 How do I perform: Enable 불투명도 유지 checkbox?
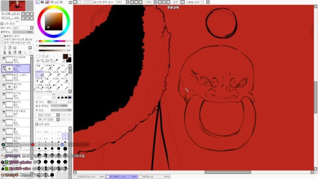point(2,36)
